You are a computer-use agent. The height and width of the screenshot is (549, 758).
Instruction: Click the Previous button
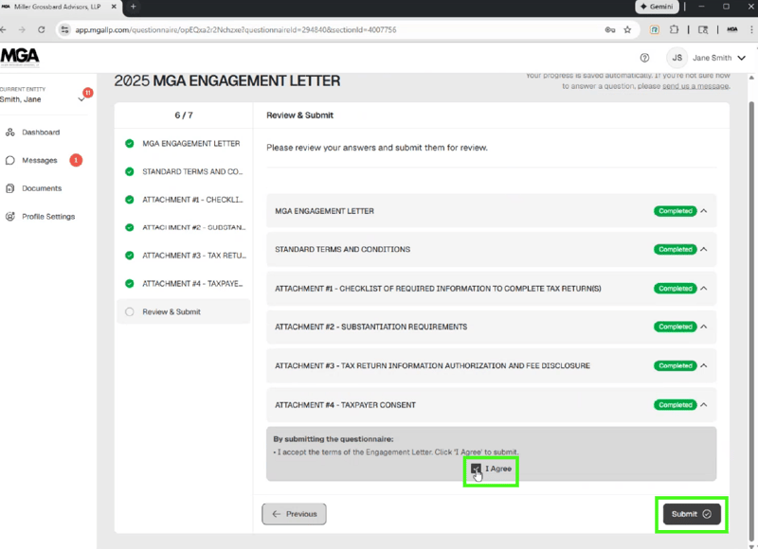click(x=294, y=514)
